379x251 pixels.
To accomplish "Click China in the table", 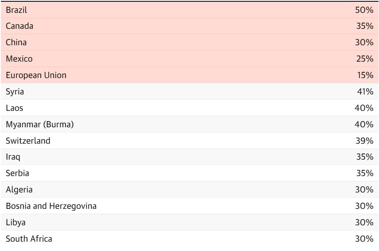I will [16, 43].
